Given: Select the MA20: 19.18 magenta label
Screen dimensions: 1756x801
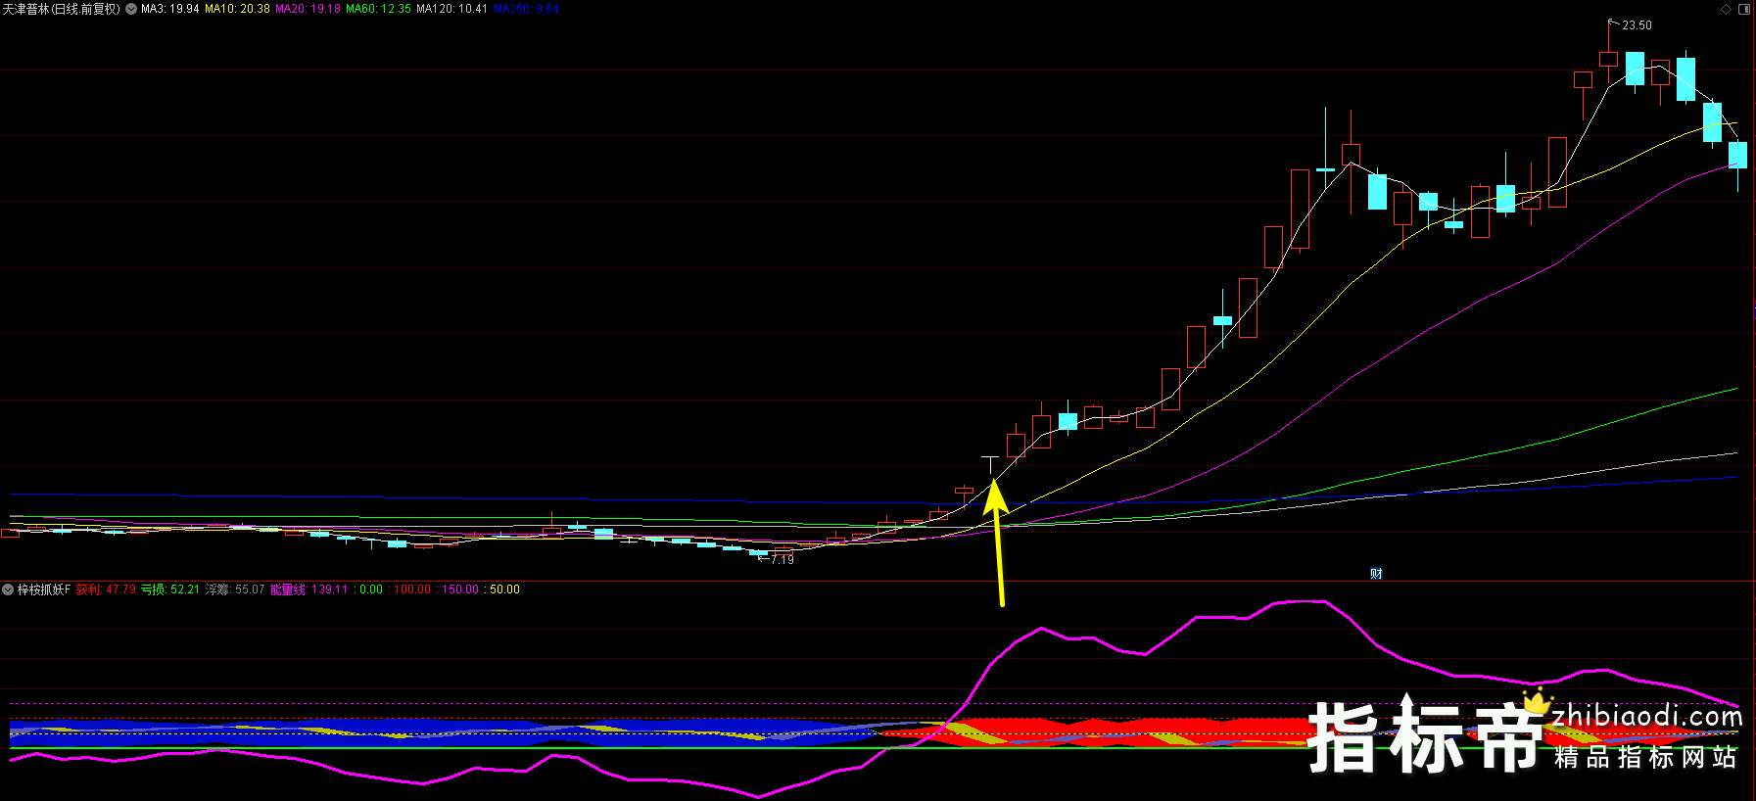Looking at the screenshot, I should click(x=308, y=9).
